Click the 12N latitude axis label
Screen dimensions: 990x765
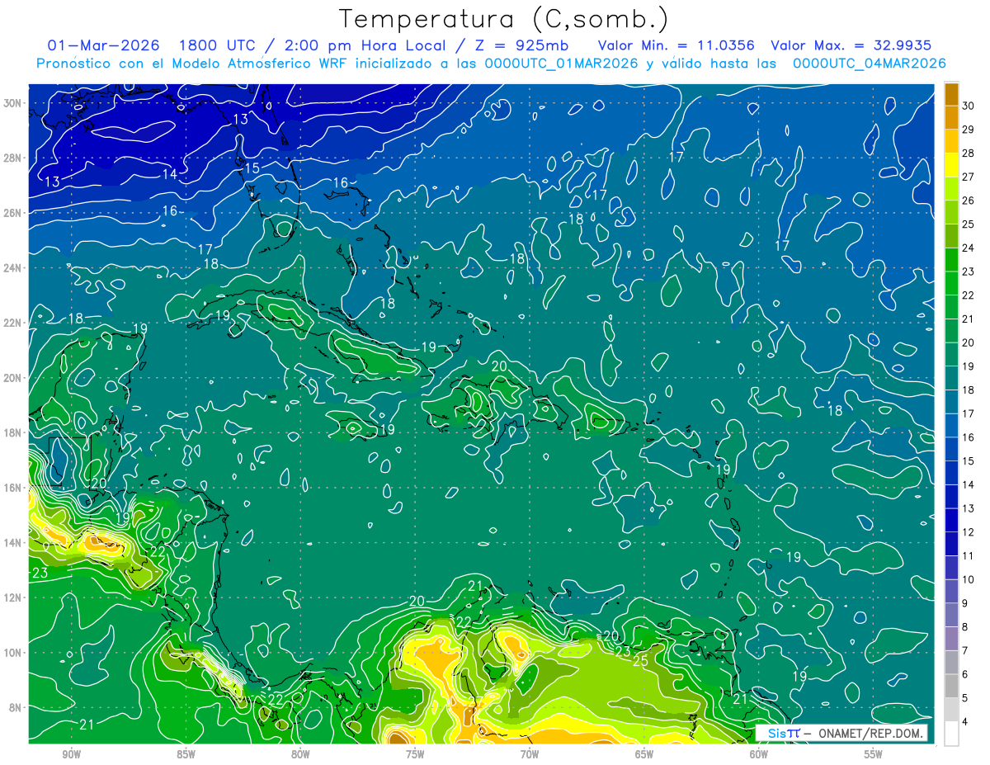13,597
